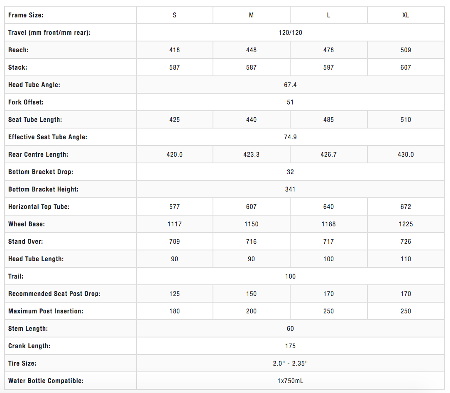Select the Reach value 478 for size L
450x393 pixels.
click(x=328, y=50)
